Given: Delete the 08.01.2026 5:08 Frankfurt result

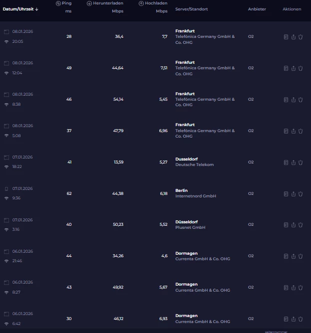Looking at the screenshot, I should click(x=301, y=131).
